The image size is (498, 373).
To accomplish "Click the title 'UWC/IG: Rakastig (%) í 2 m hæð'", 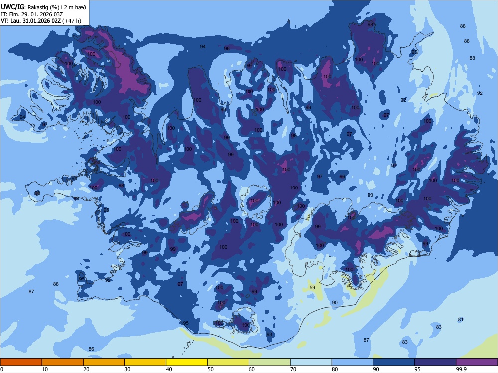I will (x=43, y=7).
